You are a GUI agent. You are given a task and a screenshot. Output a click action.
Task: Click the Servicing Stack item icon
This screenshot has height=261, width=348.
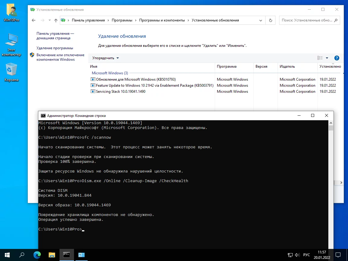(93, 91)
